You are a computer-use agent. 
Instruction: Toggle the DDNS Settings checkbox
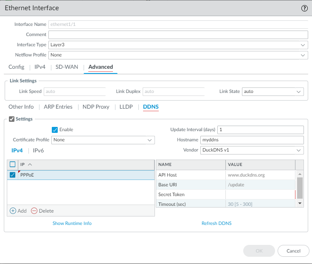[x=11, y=119]
